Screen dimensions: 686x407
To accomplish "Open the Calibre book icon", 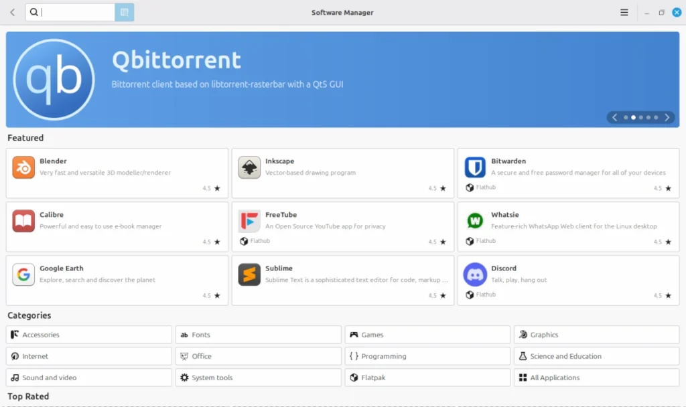I will (23, 221).
